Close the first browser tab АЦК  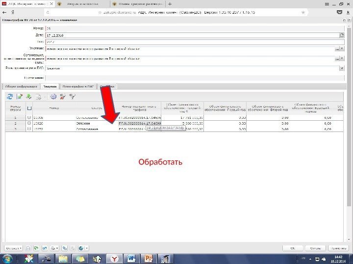pos(51,4)
